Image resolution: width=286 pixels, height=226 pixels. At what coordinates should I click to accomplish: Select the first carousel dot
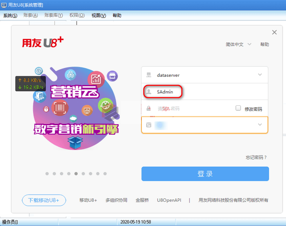click(x=47, y=174)
